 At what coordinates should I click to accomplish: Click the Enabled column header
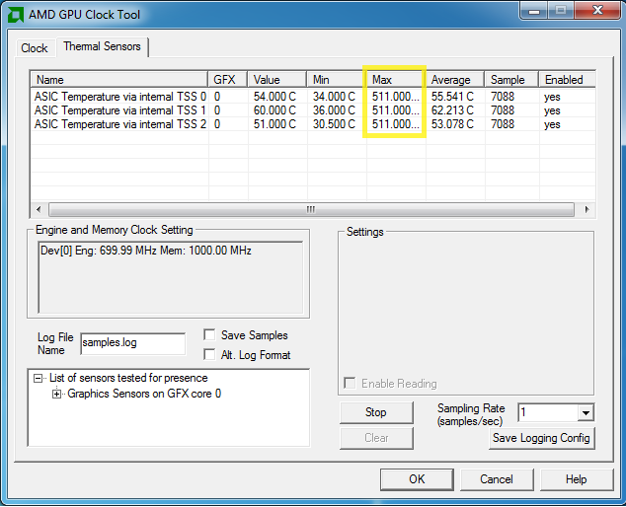click(x=568, y=79)
